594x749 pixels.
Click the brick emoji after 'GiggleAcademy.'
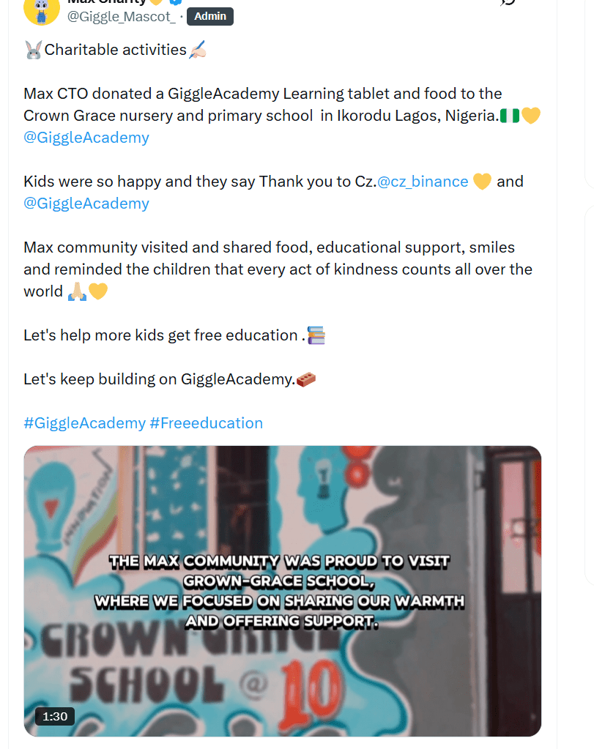coord(306,380)
